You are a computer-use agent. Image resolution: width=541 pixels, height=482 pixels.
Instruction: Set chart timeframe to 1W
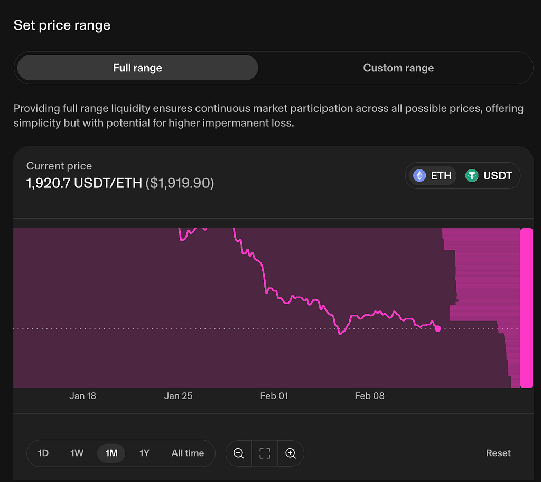(77, 453)
